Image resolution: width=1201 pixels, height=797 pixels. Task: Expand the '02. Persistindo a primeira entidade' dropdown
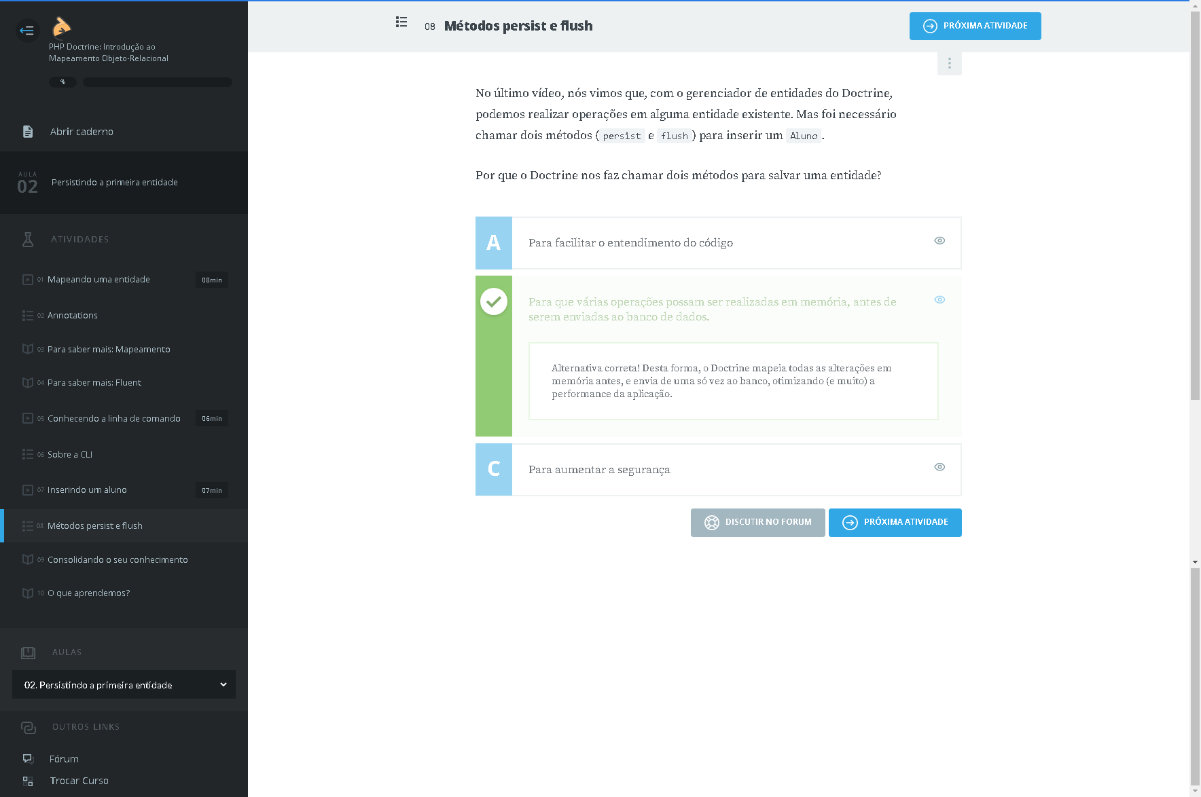click(124, 685)
